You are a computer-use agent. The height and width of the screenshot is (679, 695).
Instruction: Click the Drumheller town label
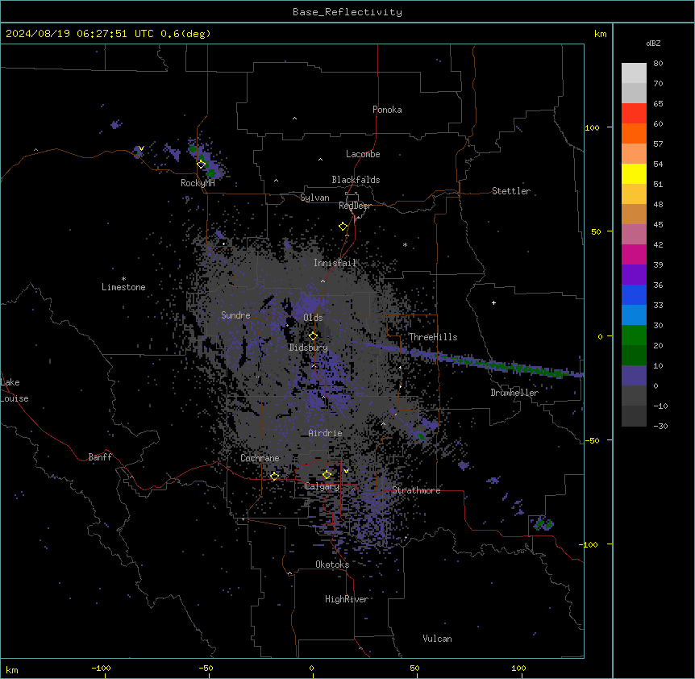(x=514, y=393)
